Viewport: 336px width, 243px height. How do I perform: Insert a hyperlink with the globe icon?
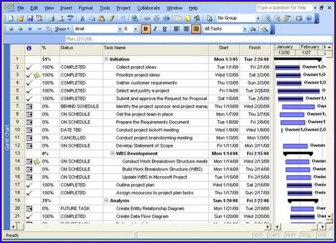(x=135, y=18)
